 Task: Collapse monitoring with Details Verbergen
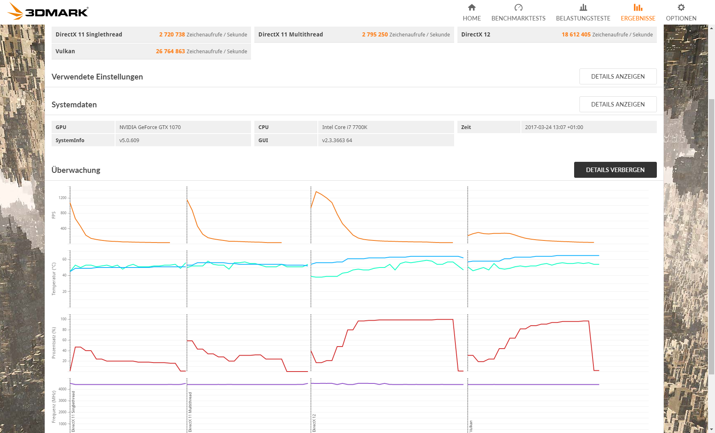pyautogui.click(x=615, y=170)
